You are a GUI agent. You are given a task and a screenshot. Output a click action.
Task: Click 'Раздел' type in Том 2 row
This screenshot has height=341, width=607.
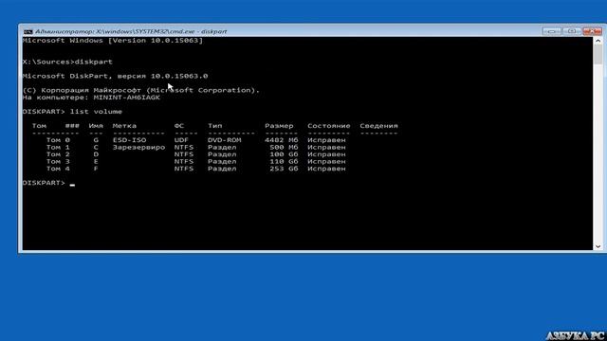coord(222,154)
